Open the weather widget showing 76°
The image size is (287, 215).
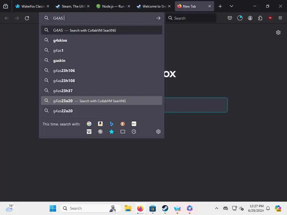(9, 208)
